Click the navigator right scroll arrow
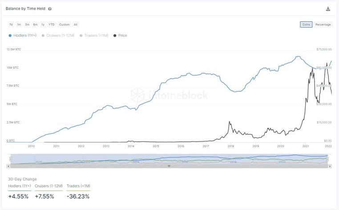The image size is (339, 210). [x=331, y=166]
